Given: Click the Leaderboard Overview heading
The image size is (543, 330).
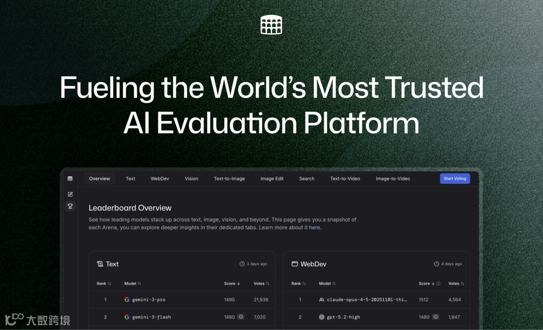Looking at the screenshot, I should point(130,208).
